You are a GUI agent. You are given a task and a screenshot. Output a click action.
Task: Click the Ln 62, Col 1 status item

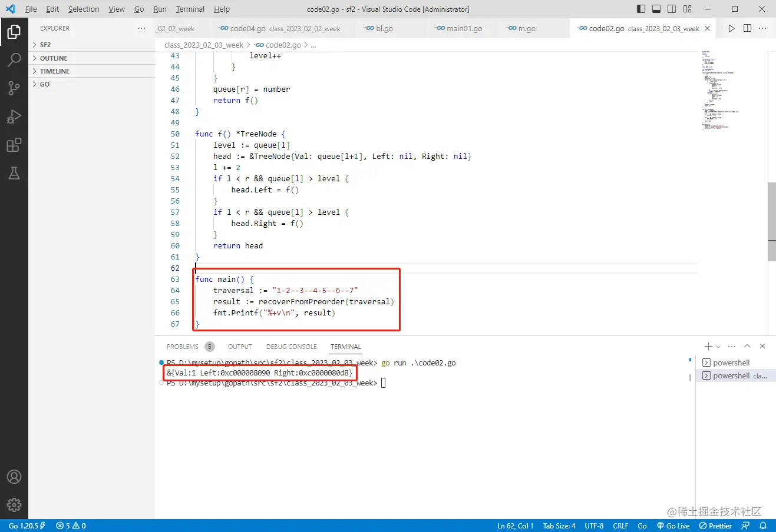pos(515,526)
